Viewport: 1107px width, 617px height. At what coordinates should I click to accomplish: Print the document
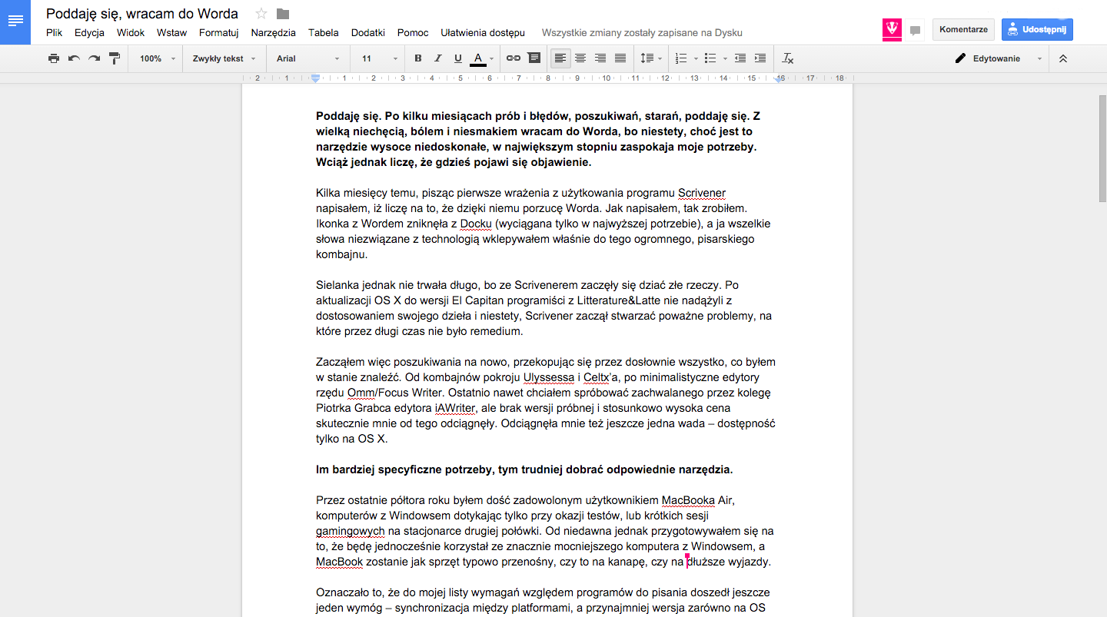(54, 58)
